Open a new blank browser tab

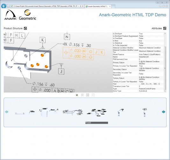(x=113, y=6)
